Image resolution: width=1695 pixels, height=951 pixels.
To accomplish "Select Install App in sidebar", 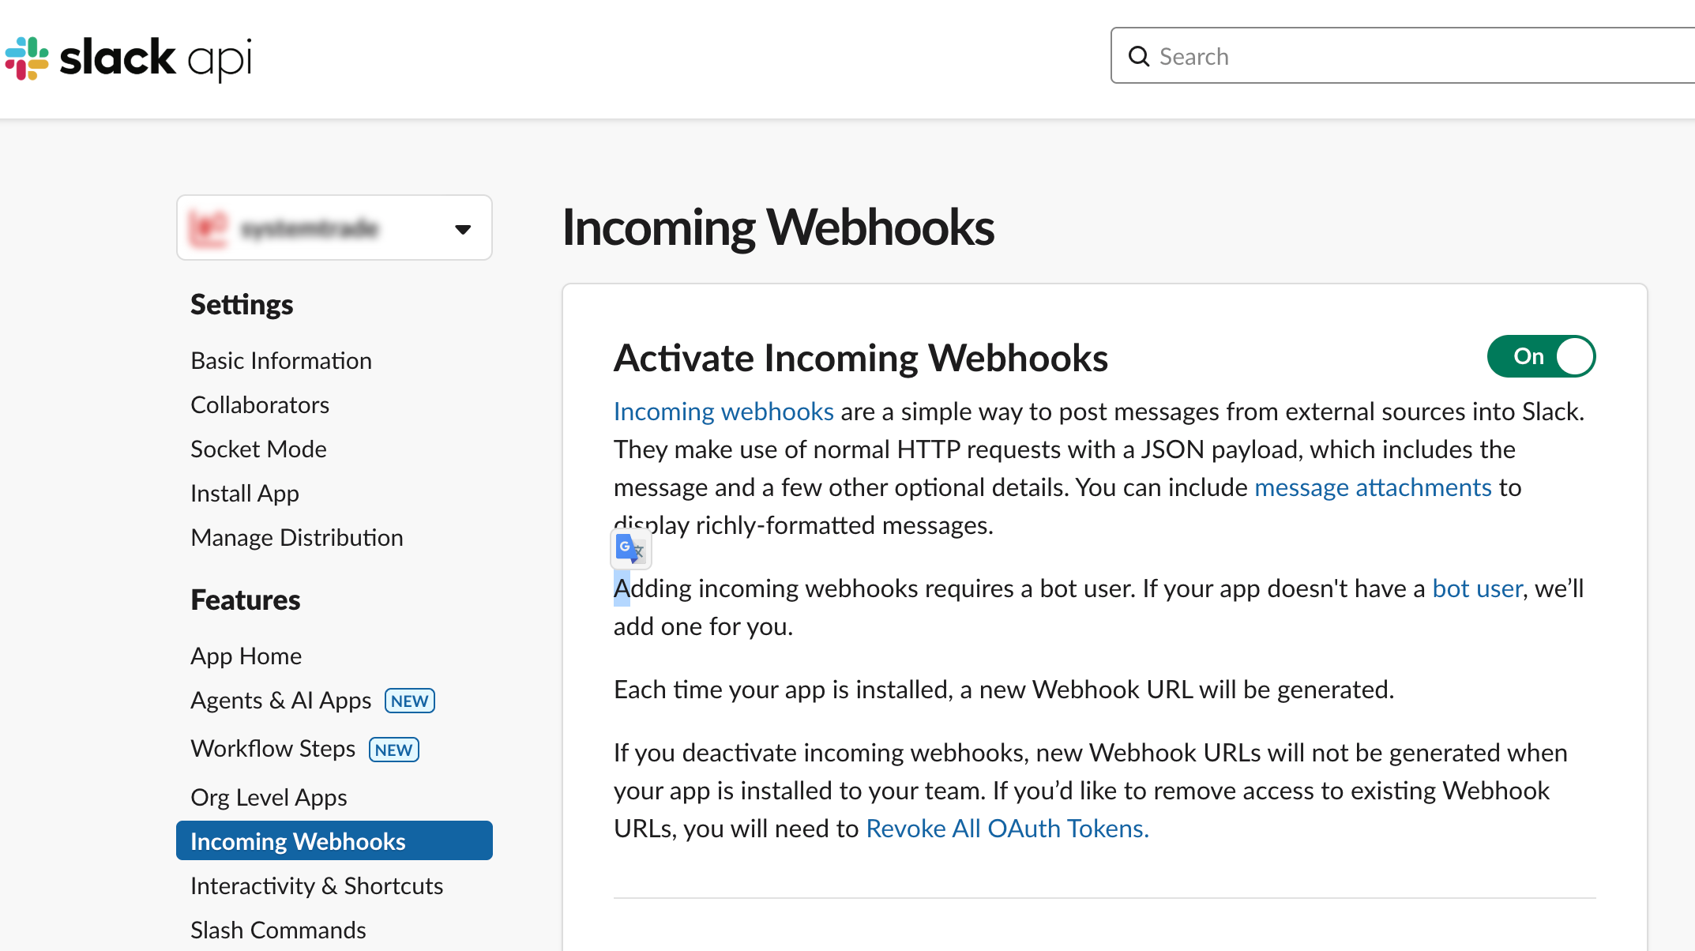I will [x=244, y=494].
